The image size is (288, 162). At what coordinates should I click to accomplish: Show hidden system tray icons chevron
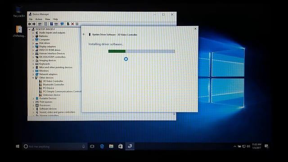[x=235, y=146]
